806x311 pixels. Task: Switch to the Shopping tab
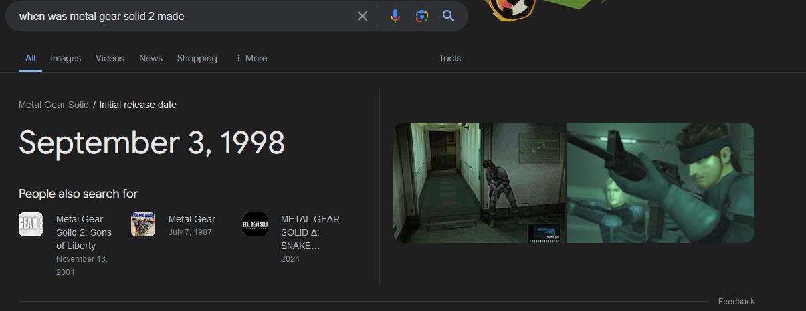(x=197, y=58)
